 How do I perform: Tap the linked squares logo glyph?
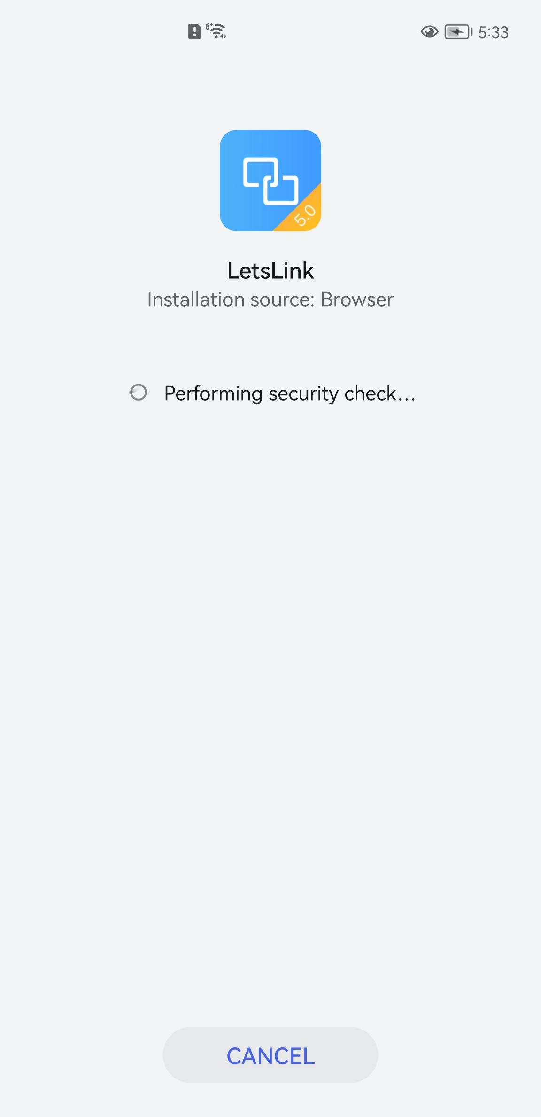(x=270, y=181)
